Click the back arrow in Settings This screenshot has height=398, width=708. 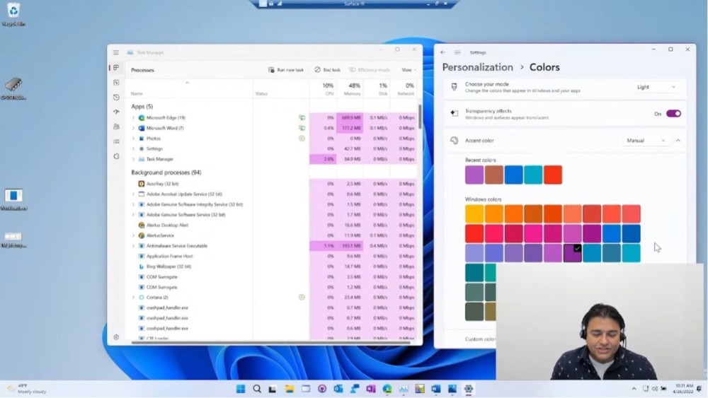(x=443, y=52)
